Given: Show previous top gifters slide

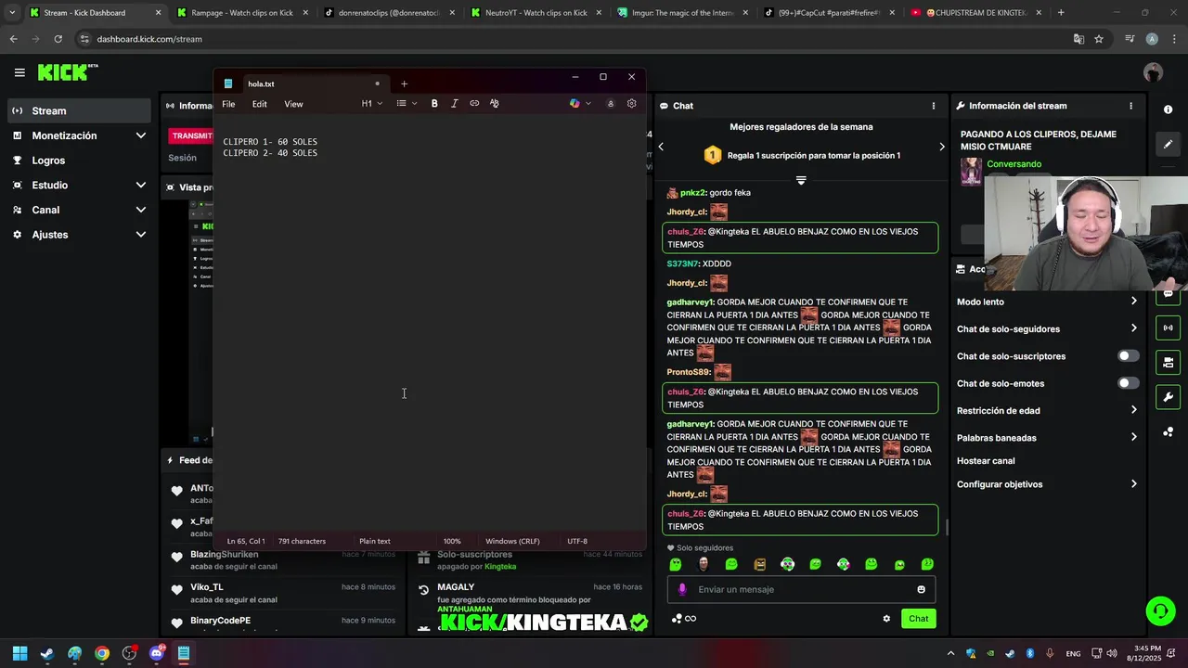Looking at the screenshot, I should click(x=661, y=147).
